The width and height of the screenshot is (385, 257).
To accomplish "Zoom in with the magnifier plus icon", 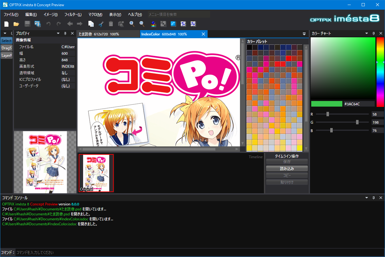I will (132, 24).
